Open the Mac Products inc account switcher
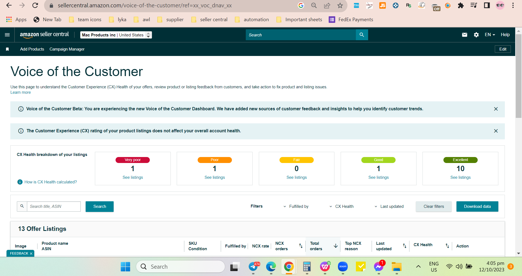This screenshot has width=522, height=276. click(x=116, y=35)
